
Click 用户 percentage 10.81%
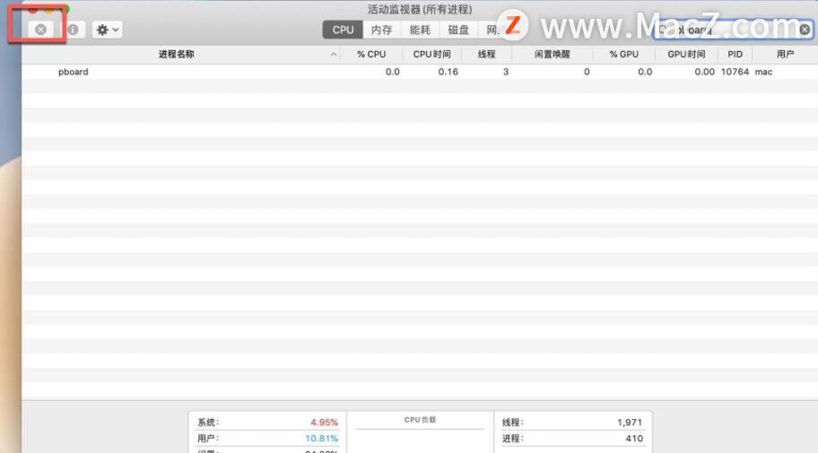point(321,439)
